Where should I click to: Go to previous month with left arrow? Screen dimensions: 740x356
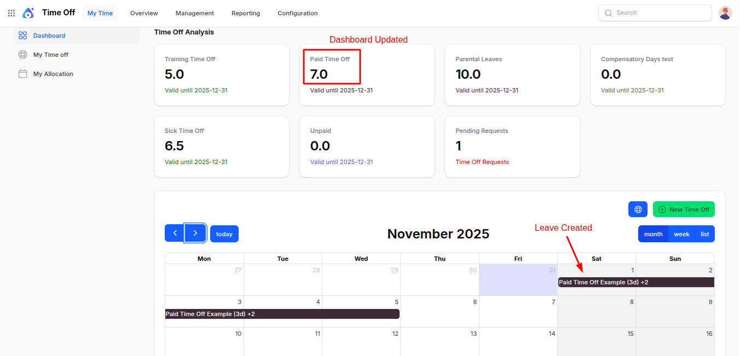(175, 233)
